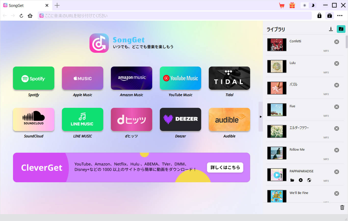Reload the page with refresh icon
This screenshot has height=221, width=348.
tap(21, 16)
